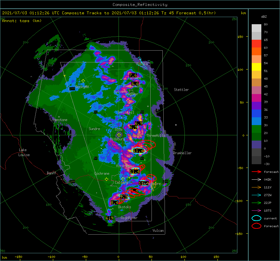Click the Vulcan city label
Viewport: 280px width, 261px height.
tap(158, 231)
